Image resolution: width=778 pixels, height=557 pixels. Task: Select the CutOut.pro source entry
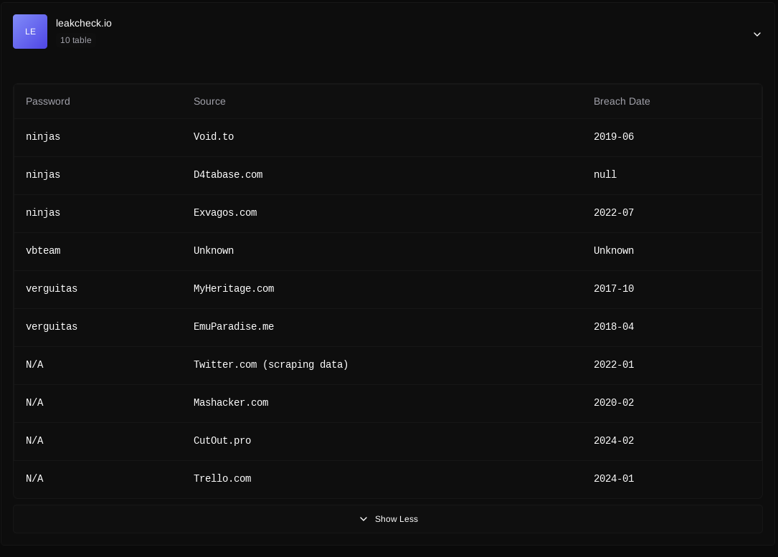pyautogui.click(x=222, y=441)
